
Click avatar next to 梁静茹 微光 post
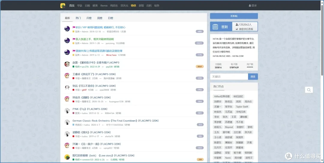[67, 134]
